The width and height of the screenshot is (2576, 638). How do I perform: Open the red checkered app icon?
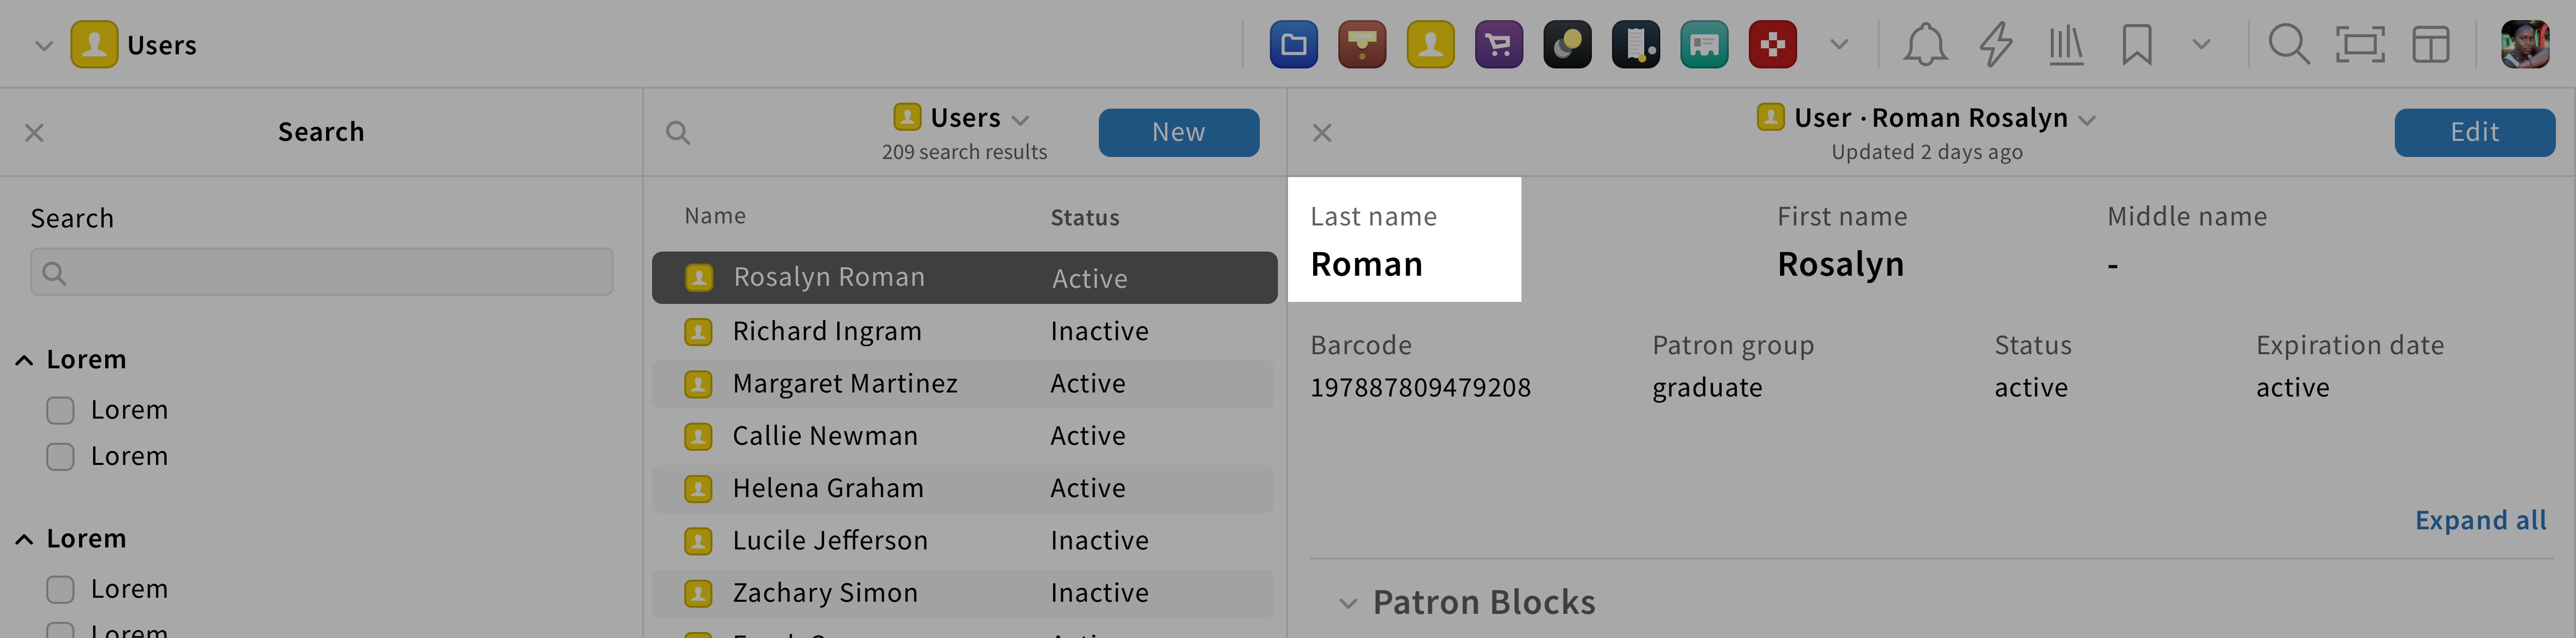(x=1773, y=45)
